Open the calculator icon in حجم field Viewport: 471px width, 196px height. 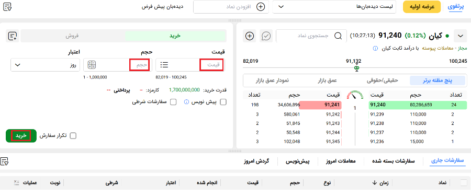[92, 65]
